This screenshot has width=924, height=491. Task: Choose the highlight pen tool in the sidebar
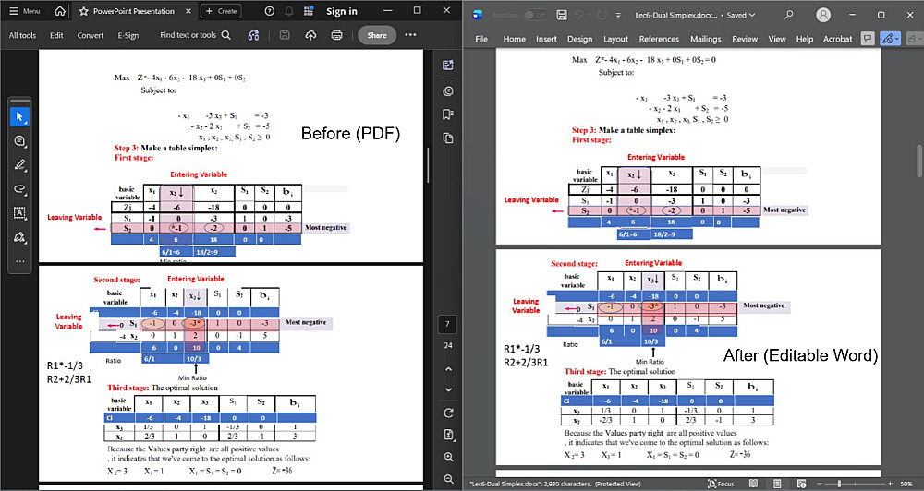pyautogui.click(x=19, y=165)
